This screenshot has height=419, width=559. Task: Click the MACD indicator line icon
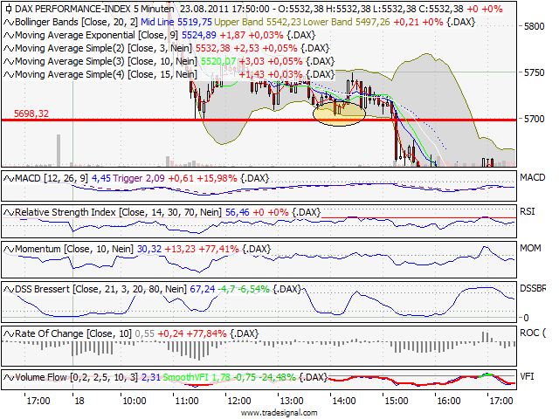[9, 178]
